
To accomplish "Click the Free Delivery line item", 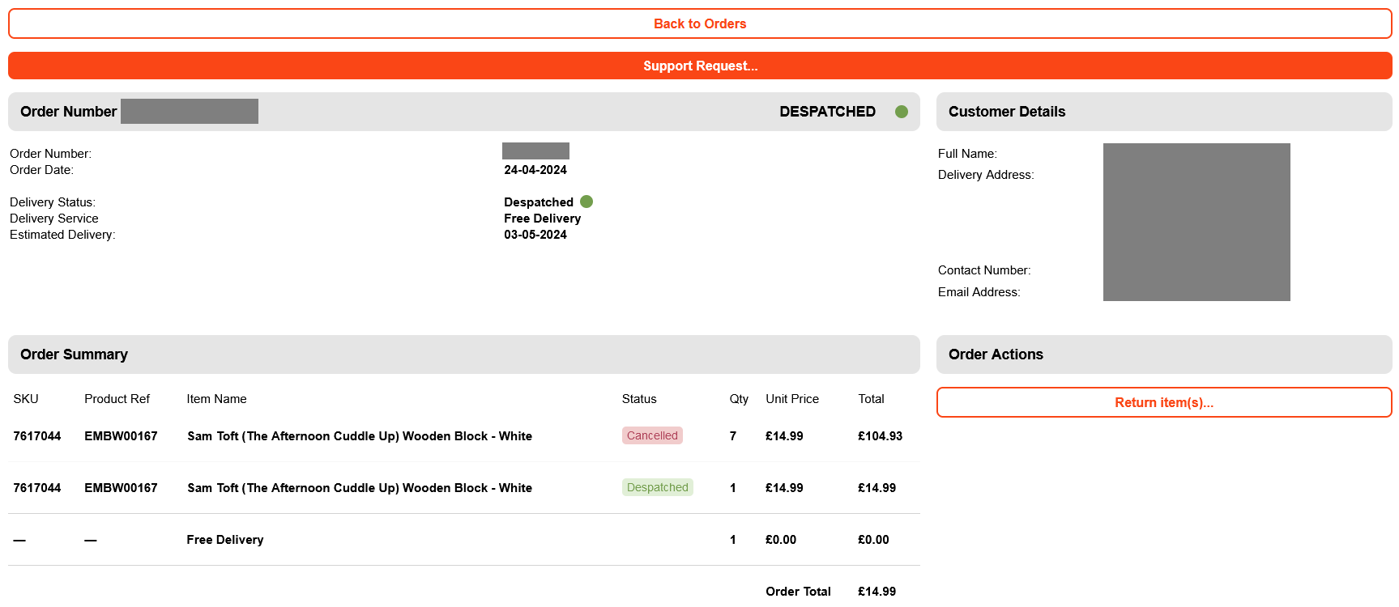I will pyautogui.click(x=225, y=540).
